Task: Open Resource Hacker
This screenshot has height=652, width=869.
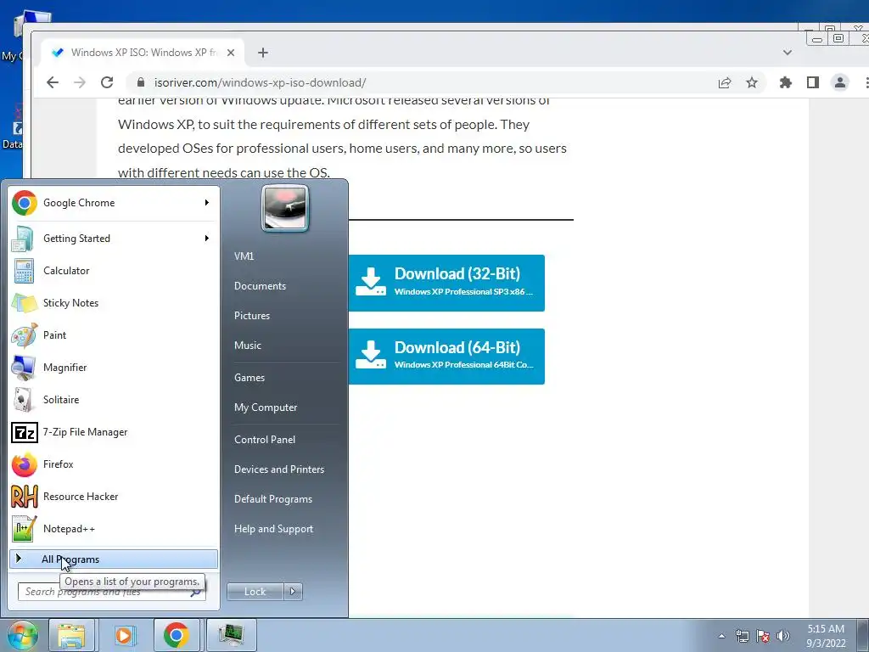Action: pyautogui.click(x=114, y=496)
